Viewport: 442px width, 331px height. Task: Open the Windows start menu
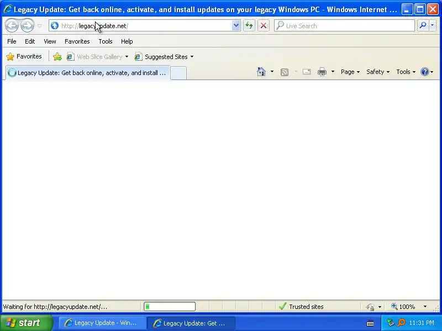pos(26,323)
